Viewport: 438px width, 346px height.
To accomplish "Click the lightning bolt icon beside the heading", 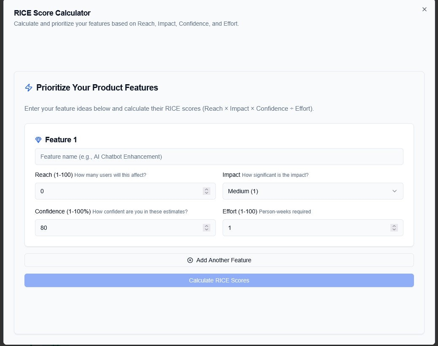I will tap(29, 88).
